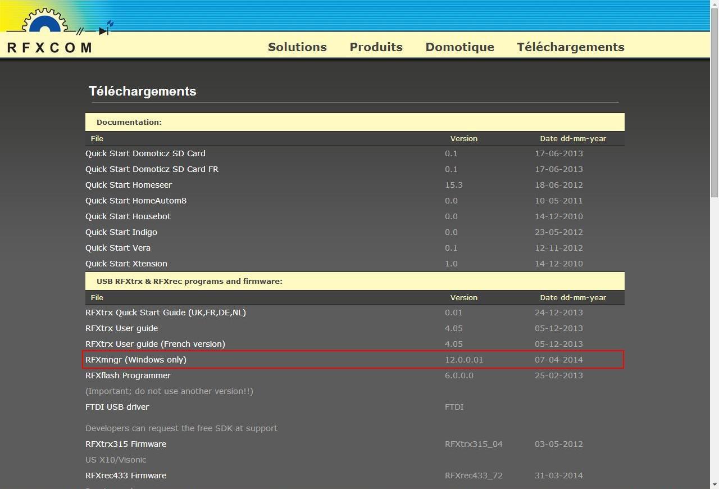Click the Documentation section header
The width and height of the screenshot is (719, 489).
(x=355, y=122)
